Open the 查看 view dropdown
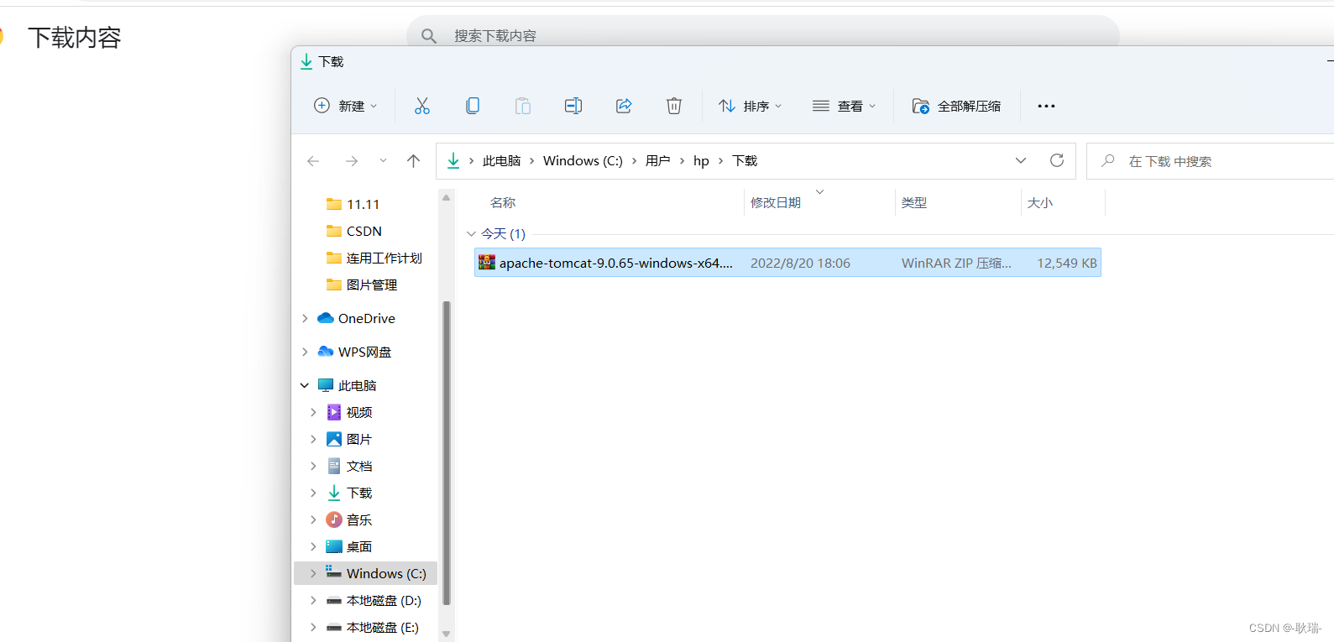 pyautogui.click(x=844, y=106)
